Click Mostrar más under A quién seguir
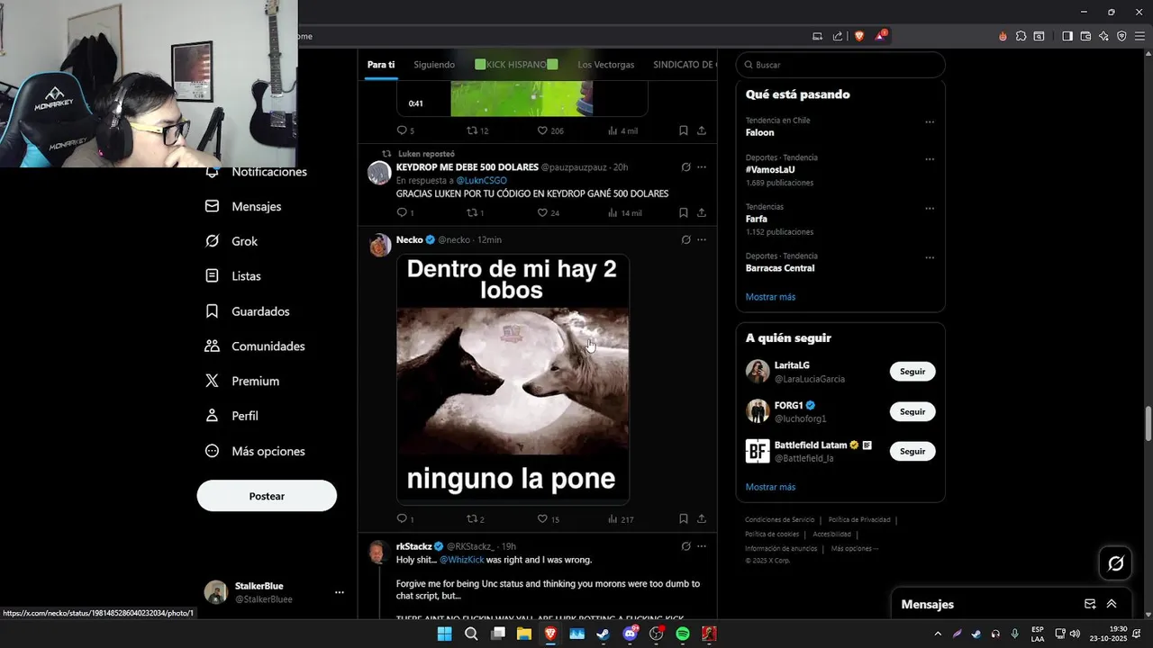This screenshot has height=648, width=1153. (x=770, y=487)
